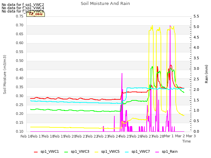Click the Feb 20 x-axis tick label
The height and width of the screenshot is (158, 211).
point(70,136)
